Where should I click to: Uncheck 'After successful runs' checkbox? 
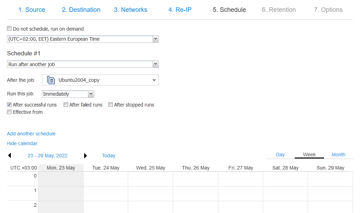pyautogui.click(x=9, y=105)
